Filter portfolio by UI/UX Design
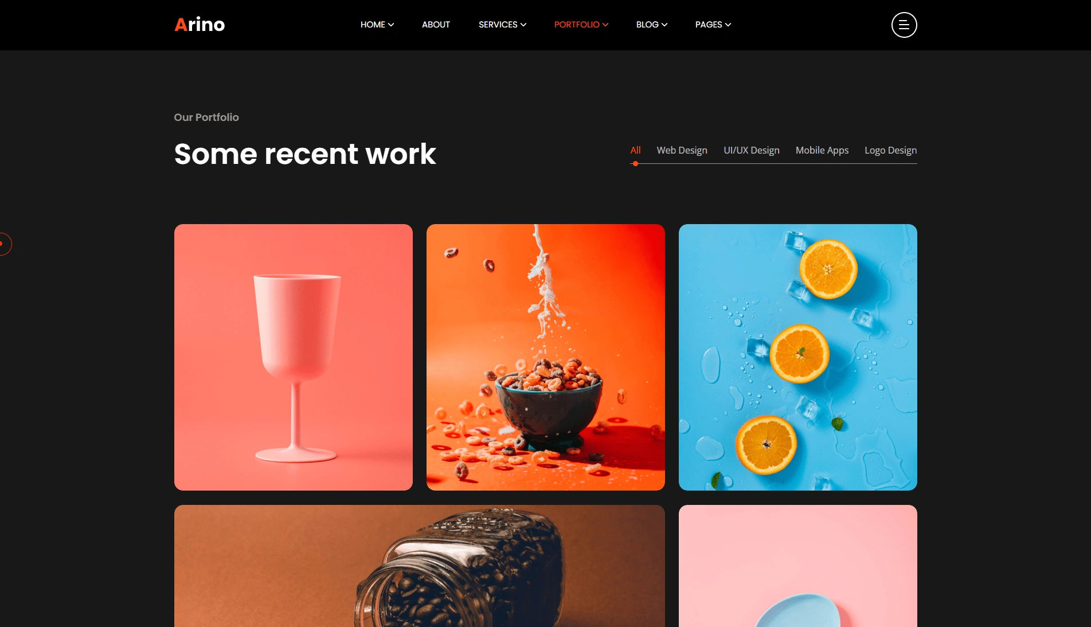 [x=751, y=150]
